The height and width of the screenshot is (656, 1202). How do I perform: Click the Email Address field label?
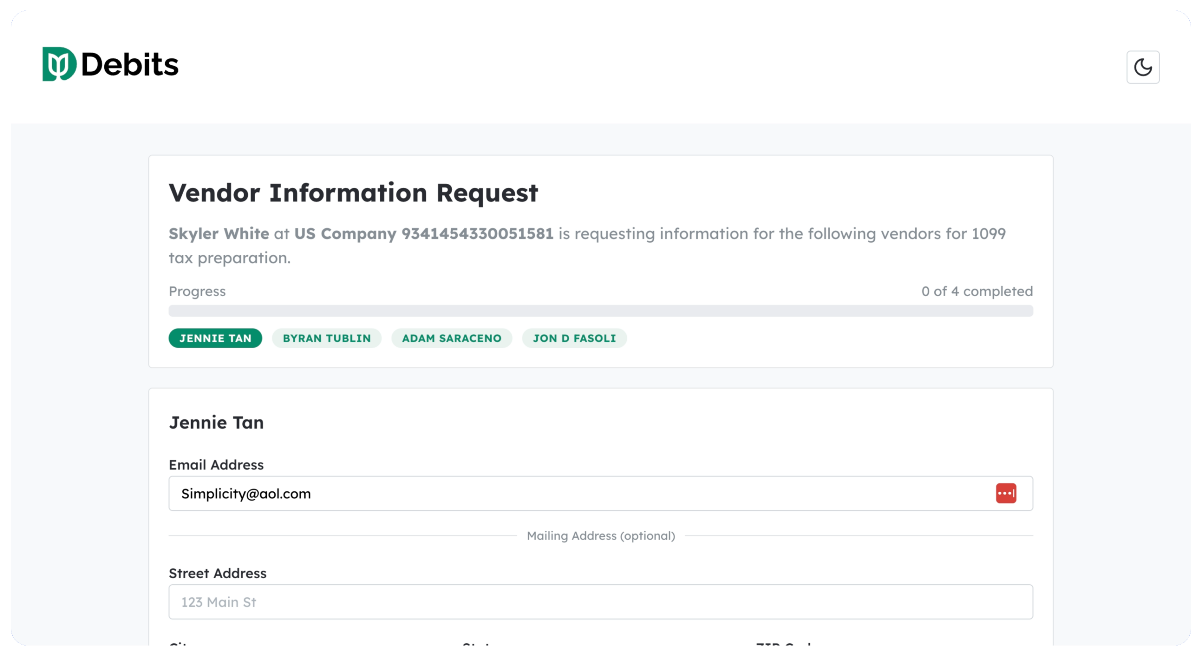(x=216, y=465)
